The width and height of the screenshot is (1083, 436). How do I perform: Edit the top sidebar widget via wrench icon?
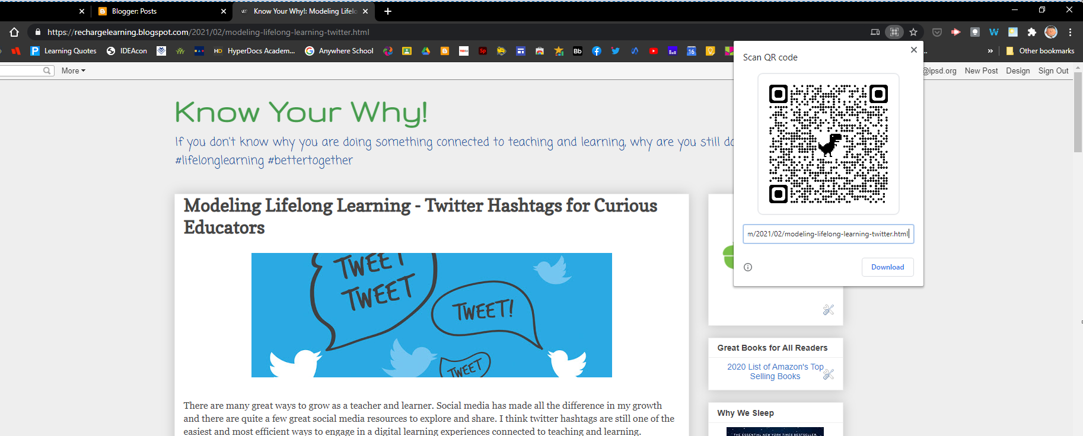[x=829, y=310]
